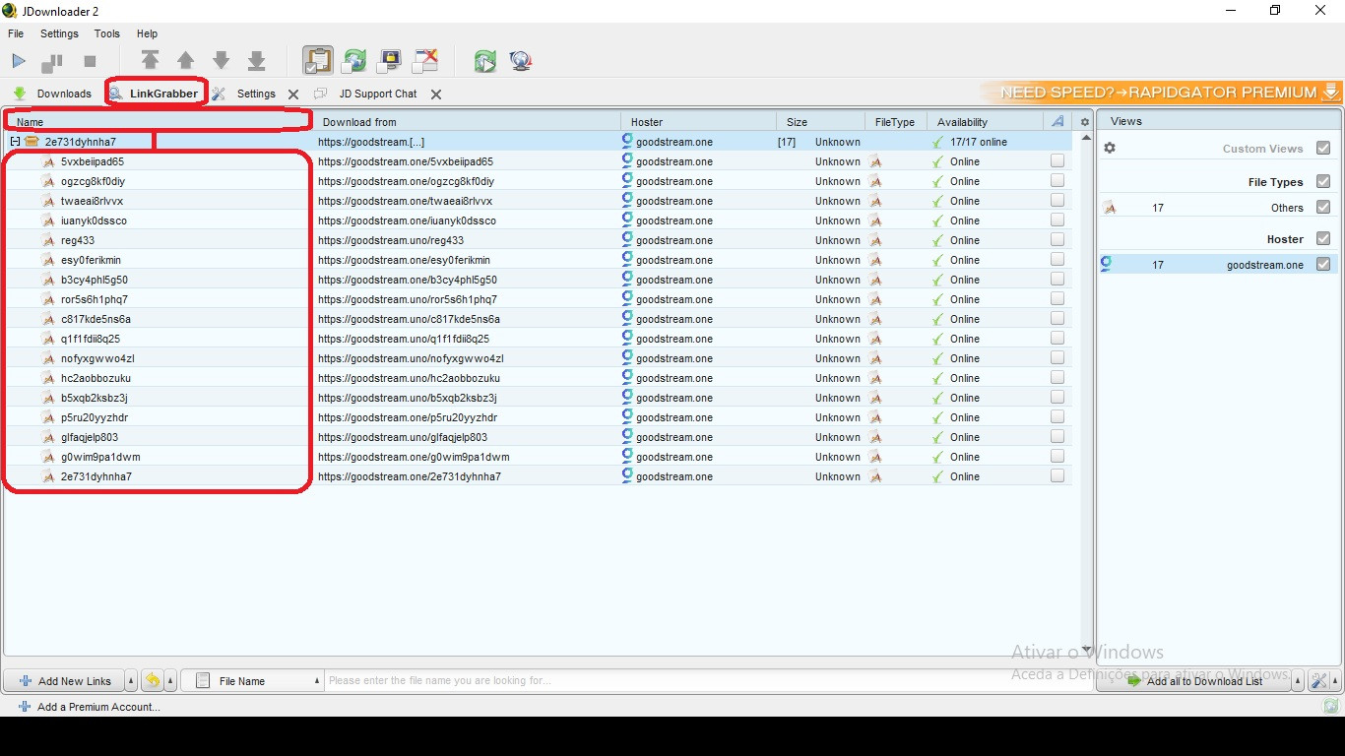
Task: Tick the checkbox in the 5vxbeiipad65 row
Action: point(1057,160)
